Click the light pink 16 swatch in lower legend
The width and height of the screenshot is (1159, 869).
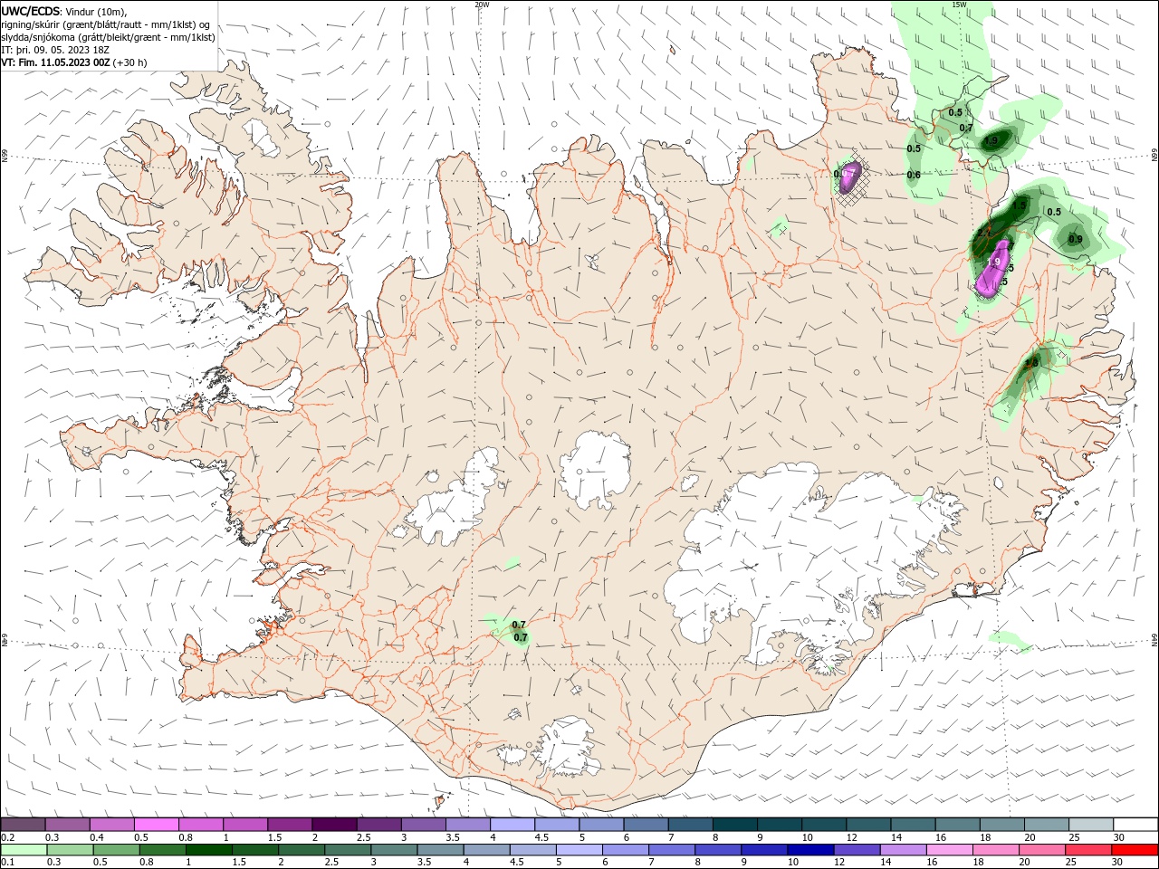coord(950,850)
